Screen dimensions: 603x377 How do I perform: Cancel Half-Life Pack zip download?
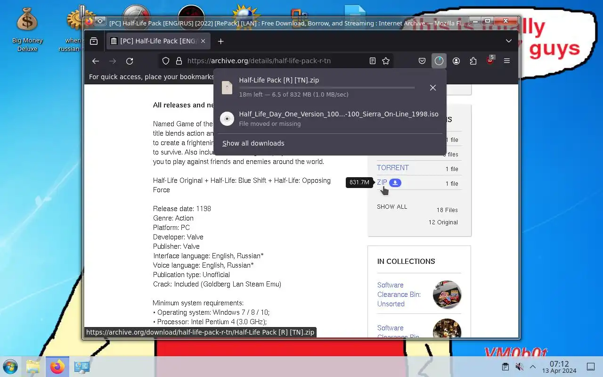433,88
